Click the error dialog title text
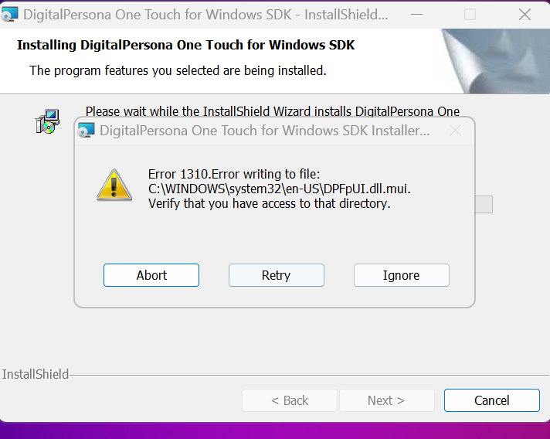Screen dimensions: 550x439 pyautogui.click(x=264, y=131)
